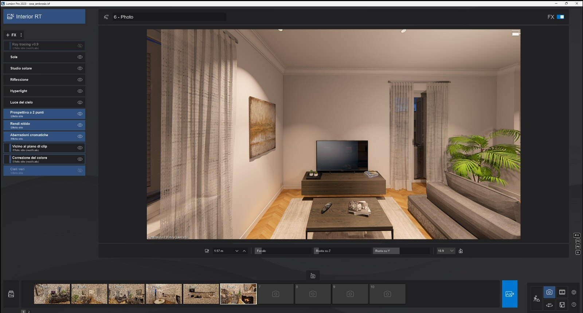Open 360 panorama mode
This screenshot has width=583, height=313.
549,305
